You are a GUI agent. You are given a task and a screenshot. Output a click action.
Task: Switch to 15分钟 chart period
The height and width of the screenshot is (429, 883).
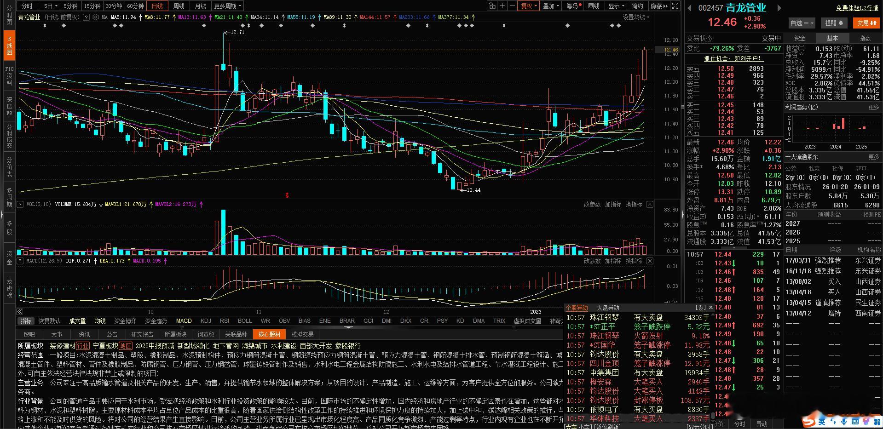tap(92, 6)
